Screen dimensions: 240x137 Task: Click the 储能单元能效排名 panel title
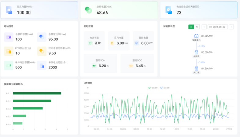tap(13, 84)
